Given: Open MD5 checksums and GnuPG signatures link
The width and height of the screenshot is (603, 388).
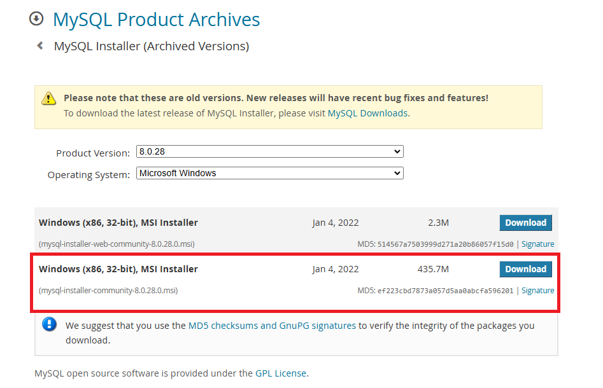Looking at the screenshot, I should point(272,326).
